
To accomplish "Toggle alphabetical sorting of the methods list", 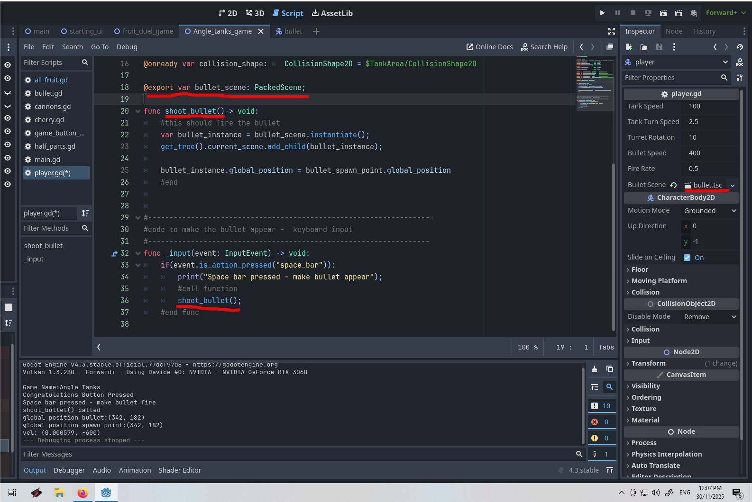I will coord(85,214).
